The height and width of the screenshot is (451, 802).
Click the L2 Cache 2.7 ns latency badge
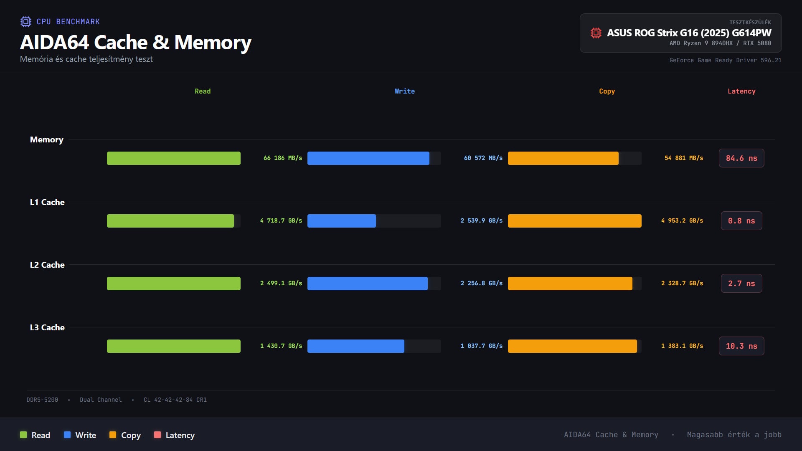click(741, 284)
